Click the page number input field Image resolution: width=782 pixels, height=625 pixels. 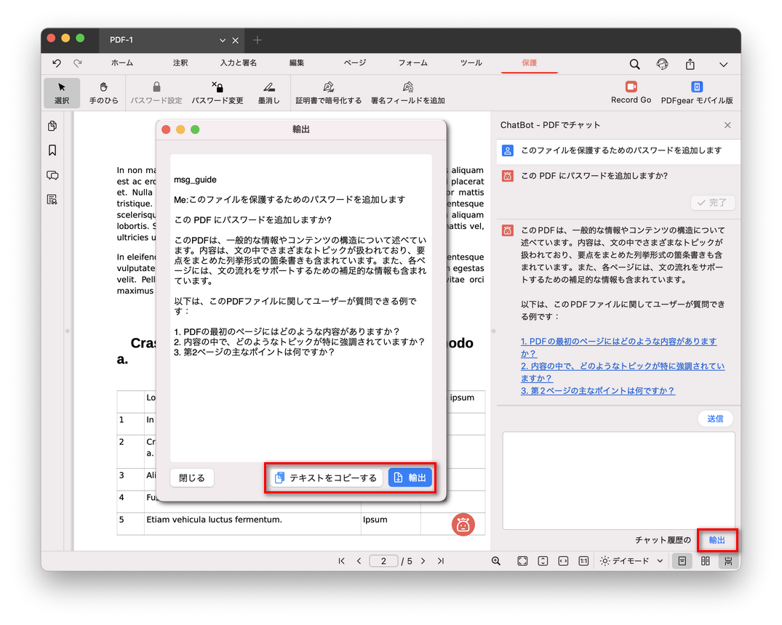click(x=383, y=561)
